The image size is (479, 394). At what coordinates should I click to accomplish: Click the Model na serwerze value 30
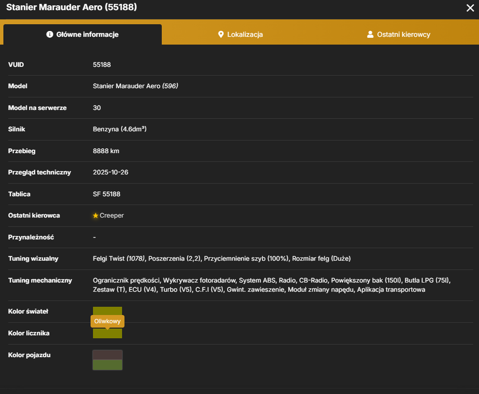coord(97,108)
